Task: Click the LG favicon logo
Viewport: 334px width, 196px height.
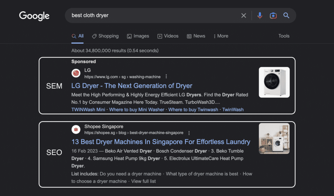Action: (76, 73)
